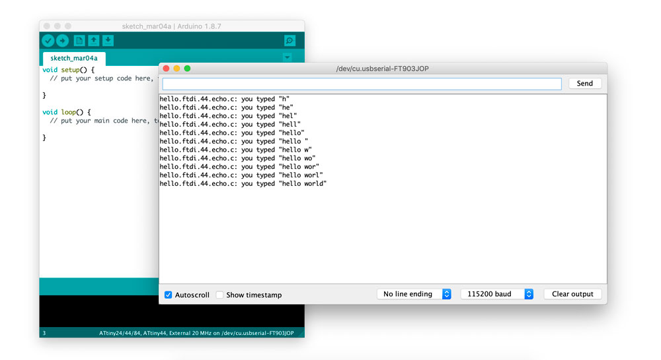The height and width of the screenshot is (360, 661).
Task: Click the serial output line ending "hello"
Action: pyautogui.click(x=232, y=133)
